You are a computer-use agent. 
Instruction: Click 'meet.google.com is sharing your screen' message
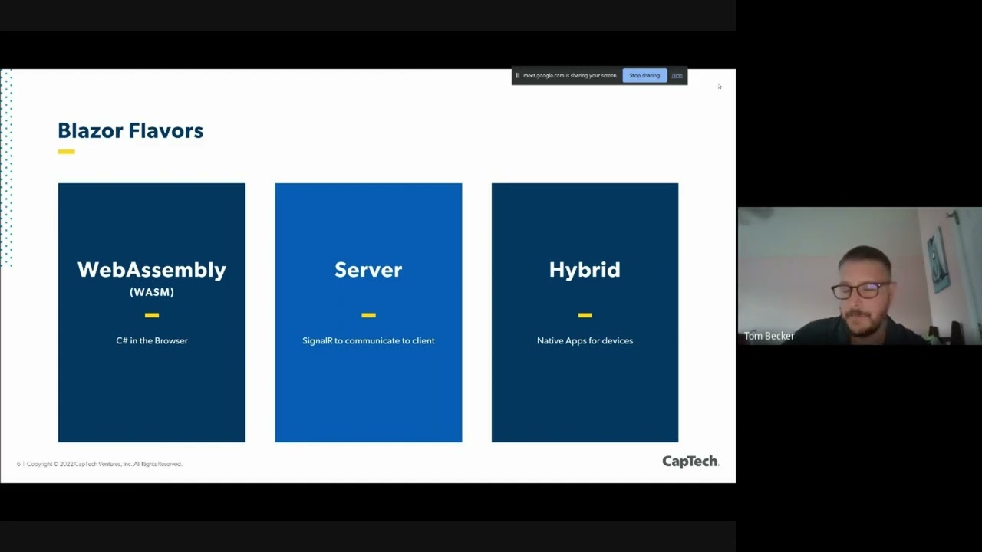(x=570, y=76)
